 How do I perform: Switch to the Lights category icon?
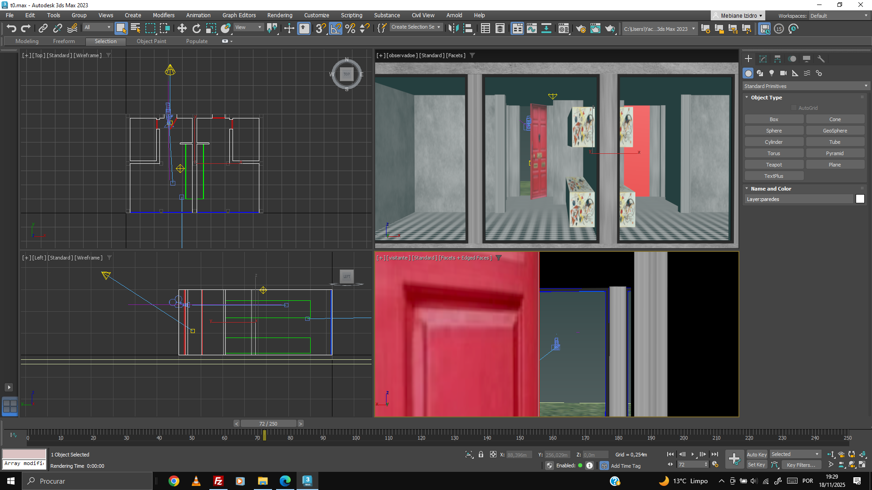tap(772, 73)
